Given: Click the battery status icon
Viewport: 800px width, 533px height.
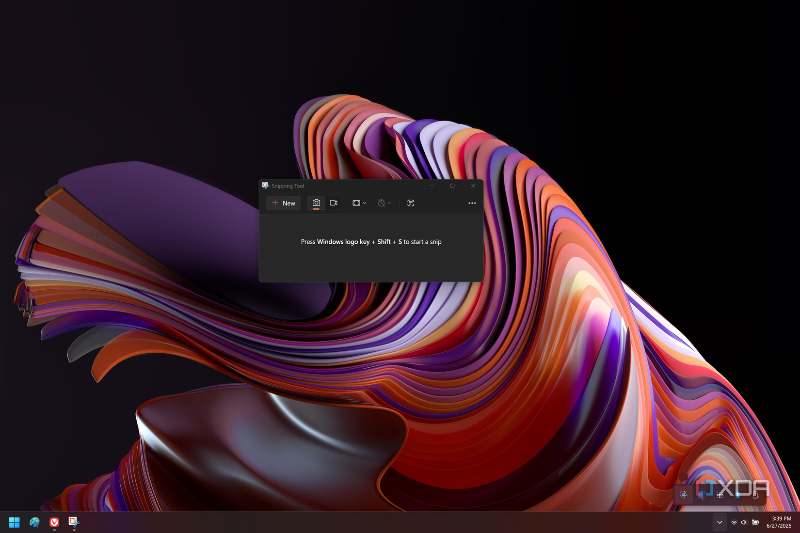Looking at the screenshot, I should [x=755, y=522].
